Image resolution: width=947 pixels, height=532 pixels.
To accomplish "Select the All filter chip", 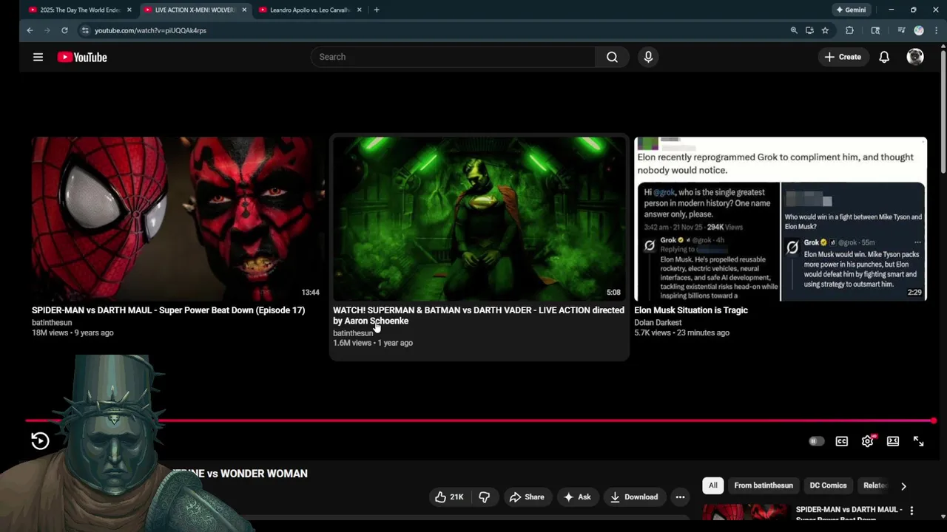I will [x=713, y=485].
